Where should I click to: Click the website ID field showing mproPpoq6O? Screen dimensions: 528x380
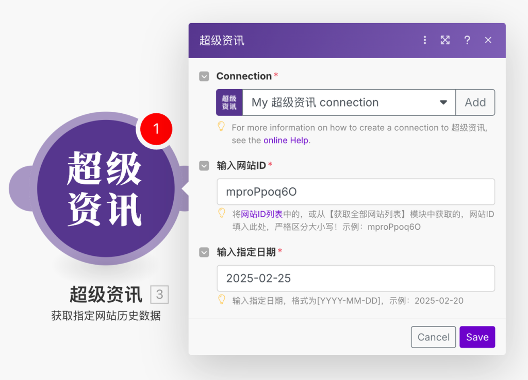[x=356, y=191]
